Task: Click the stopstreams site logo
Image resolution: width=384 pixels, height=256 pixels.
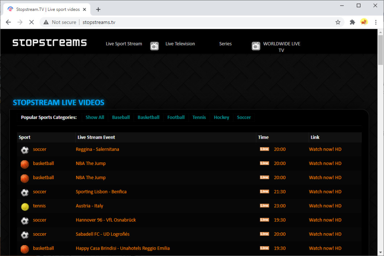Action: pos(50,43)
